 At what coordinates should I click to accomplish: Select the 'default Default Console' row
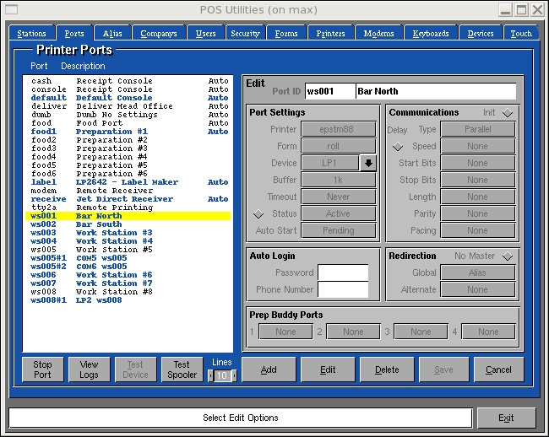point(128,98)
